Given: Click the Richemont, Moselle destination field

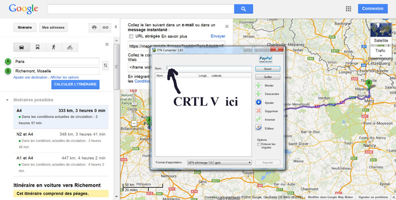Looking at the screenshot, I should (x=56, y=71).
